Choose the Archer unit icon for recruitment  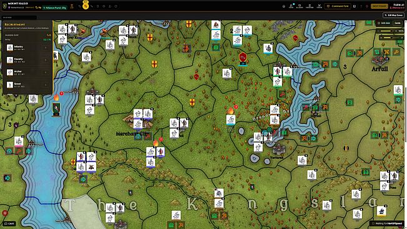point(10,72)
